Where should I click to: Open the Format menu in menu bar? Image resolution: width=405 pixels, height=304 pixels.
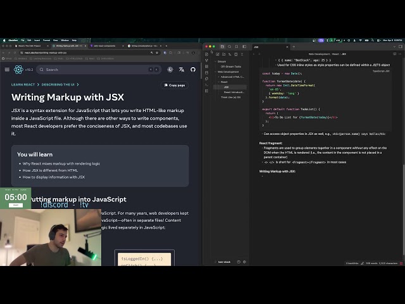[46, 41]
